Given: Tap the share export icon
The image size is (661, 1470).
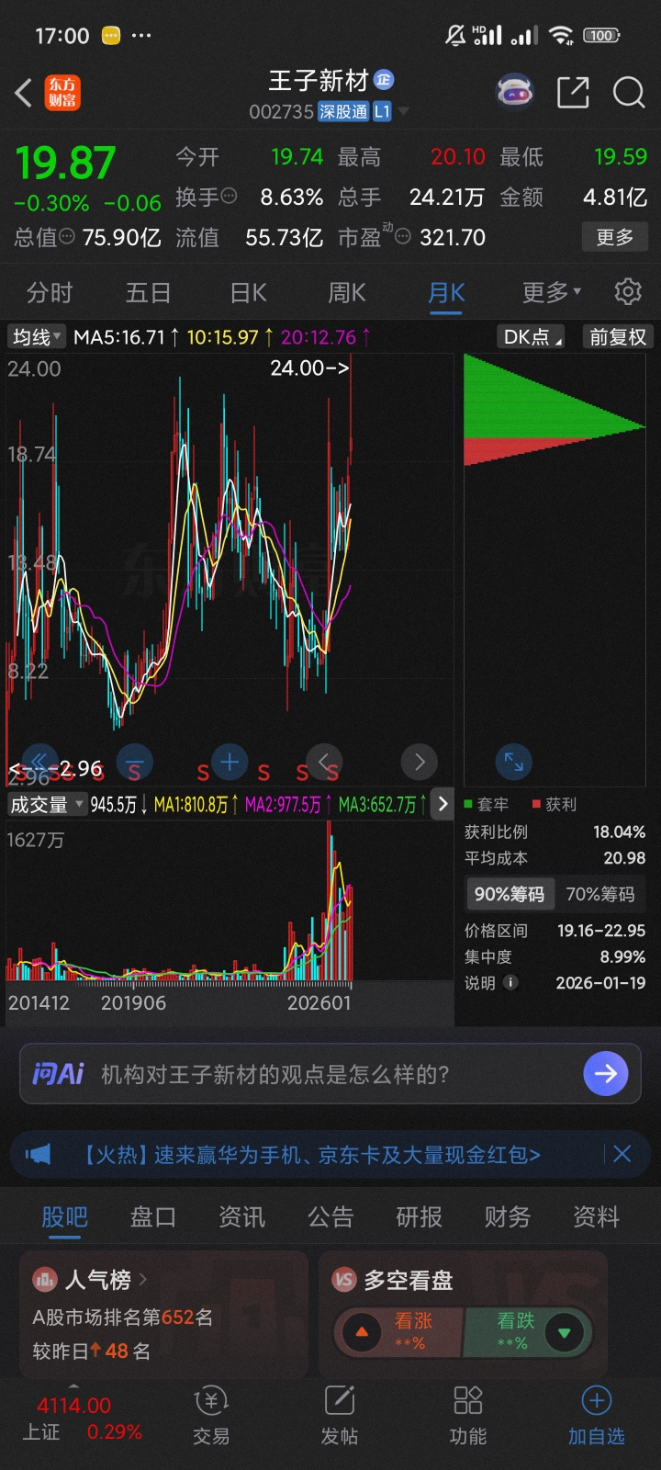Looking at the screenshot, I should (x=573, y=92).
